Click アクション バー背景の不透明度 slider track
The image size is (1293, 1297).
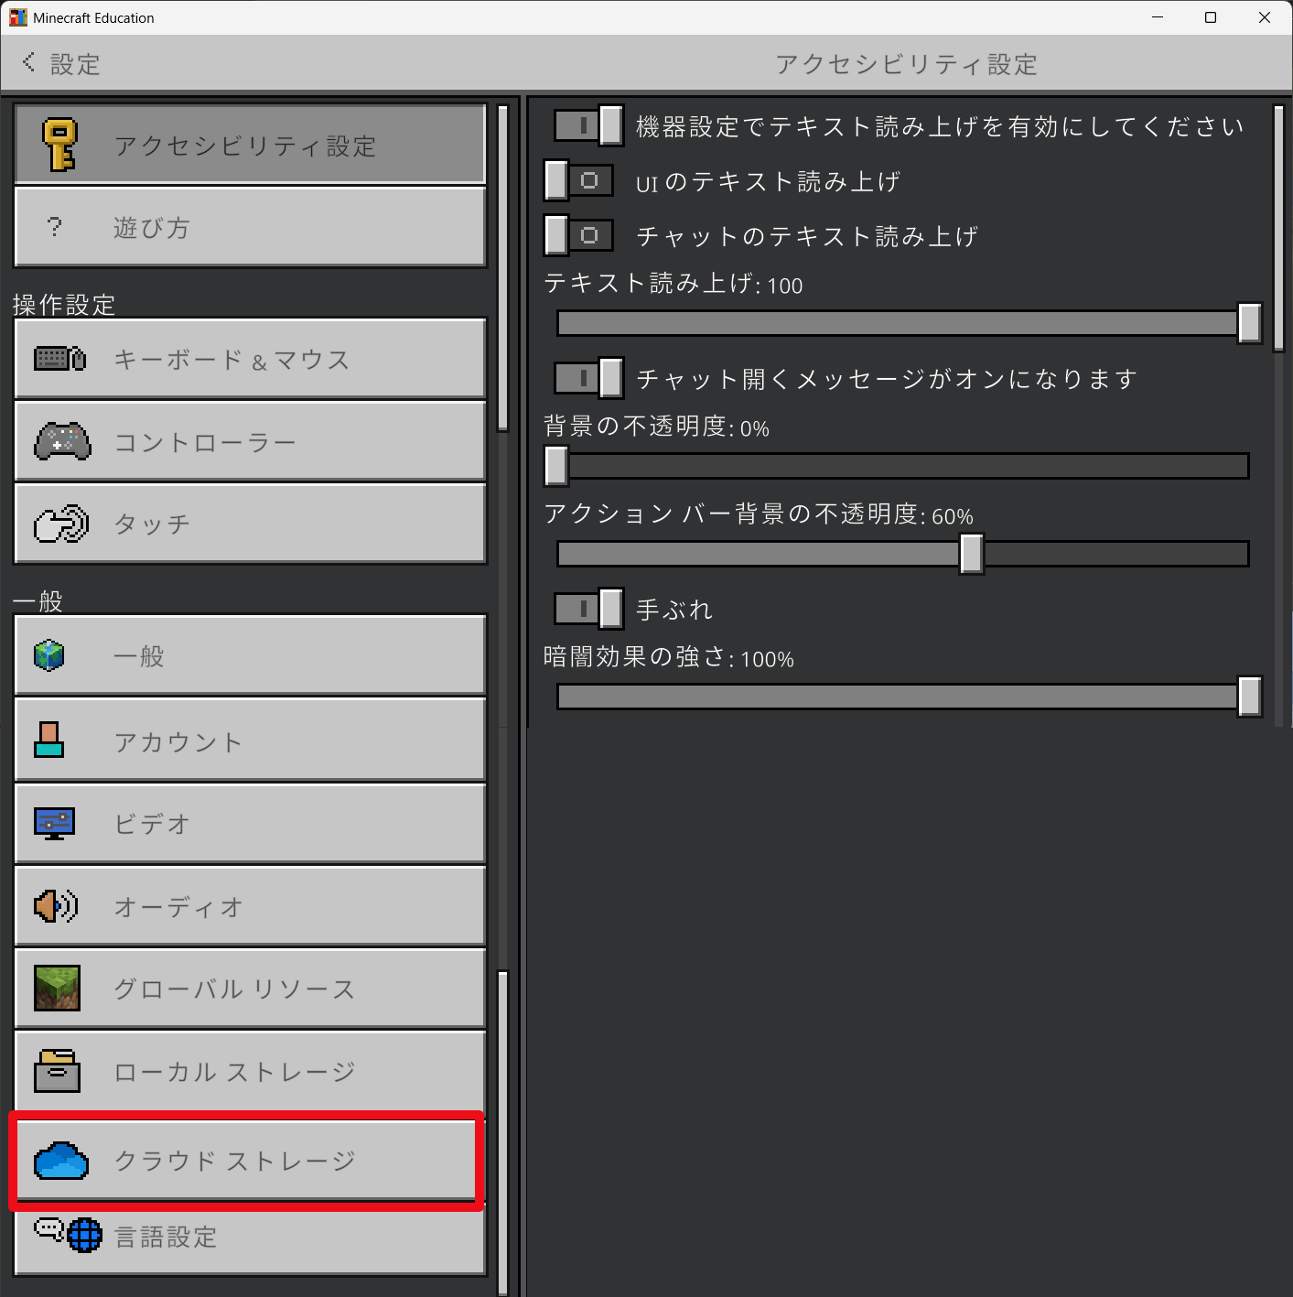point(903,554)
